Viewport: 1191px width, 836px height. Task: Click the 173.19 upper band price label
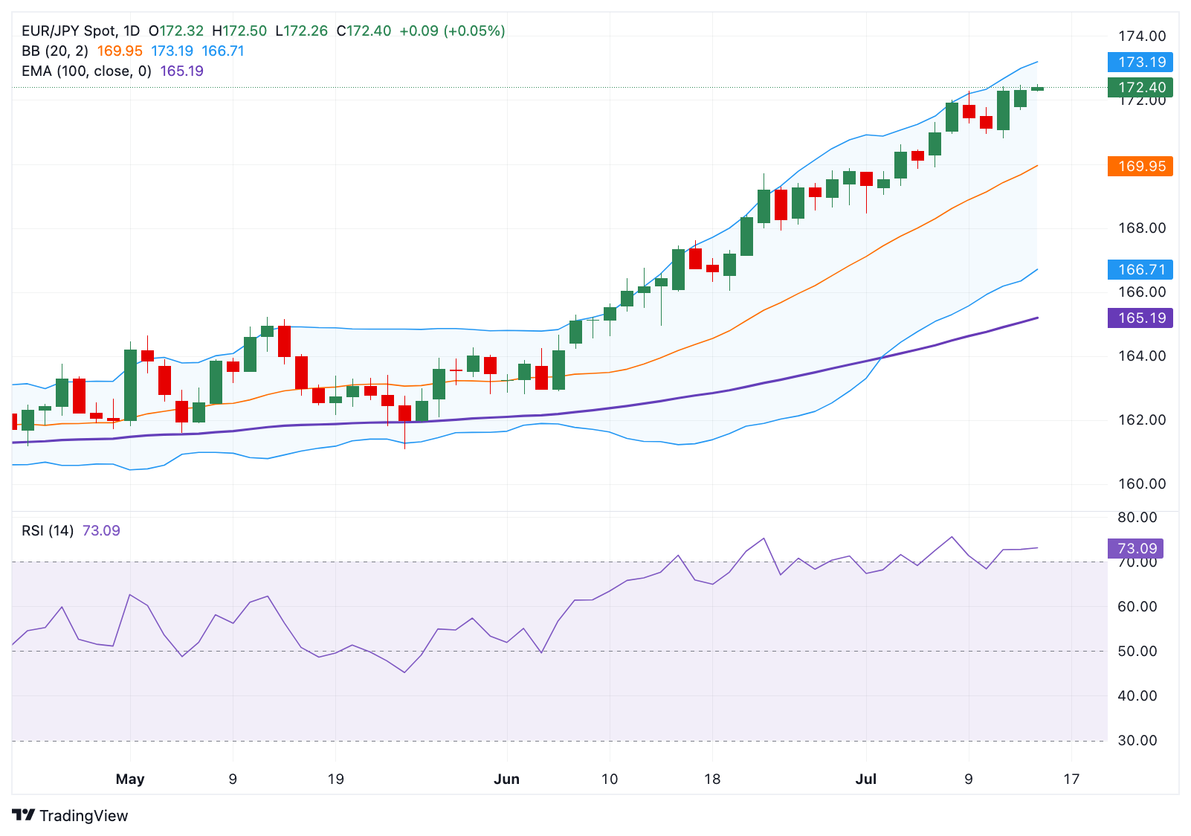tap(1140, 62)
